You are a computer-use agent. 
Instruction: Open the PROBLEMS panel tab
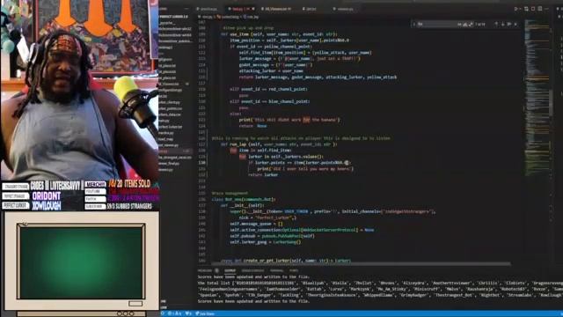coord(205,270)
